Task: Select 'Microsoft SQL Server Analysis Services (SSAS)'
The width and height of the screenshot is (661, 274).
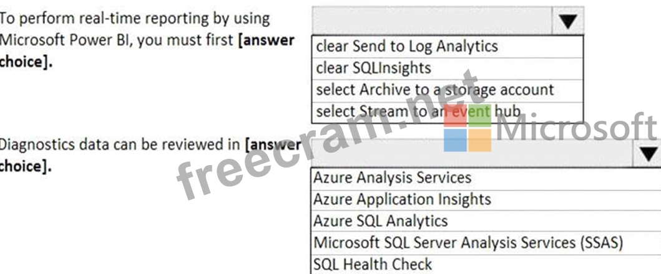Action: tap(486, 243)
